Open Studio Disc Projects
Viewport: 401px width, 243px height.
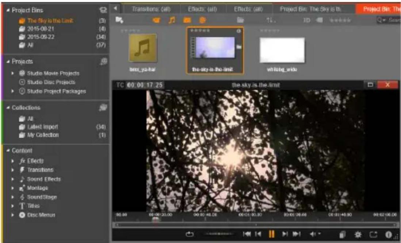pyautogui.click(x=51, y=82)
